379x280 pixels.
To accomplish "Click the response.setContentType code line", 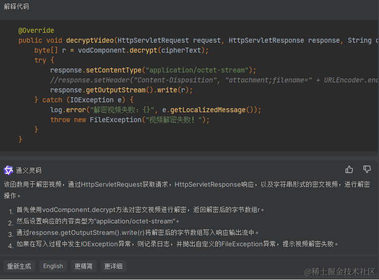I will [153, 70].
